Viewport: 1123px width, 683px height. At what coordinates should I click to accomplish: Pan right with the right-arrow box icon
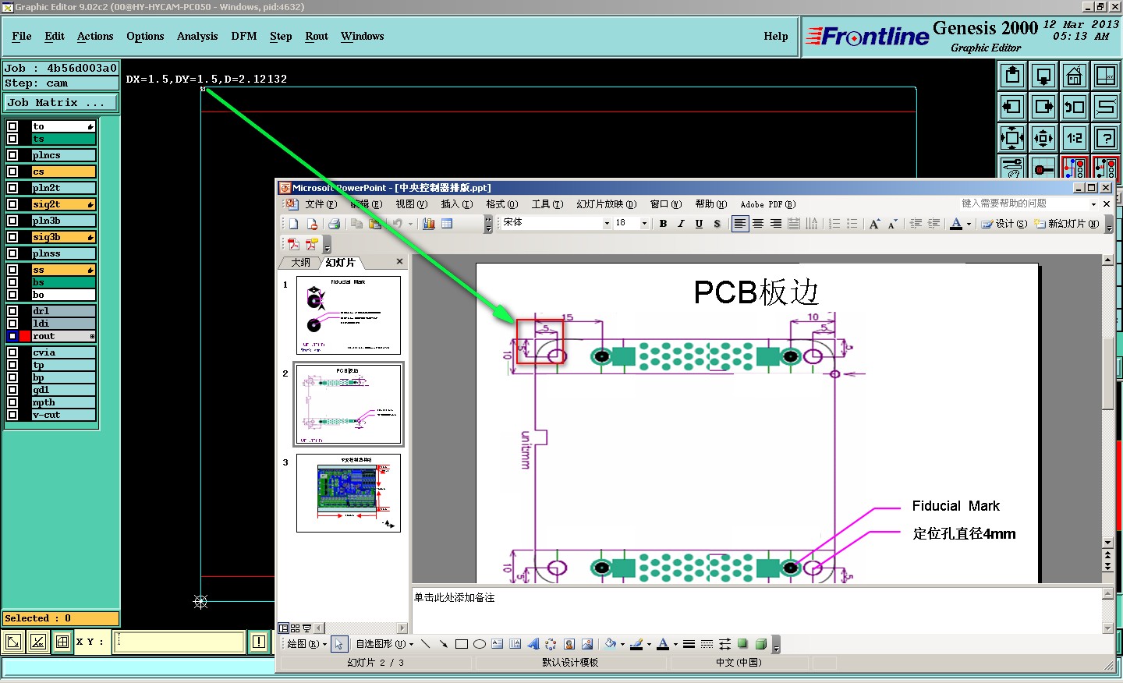click(x=1043, y=107)
